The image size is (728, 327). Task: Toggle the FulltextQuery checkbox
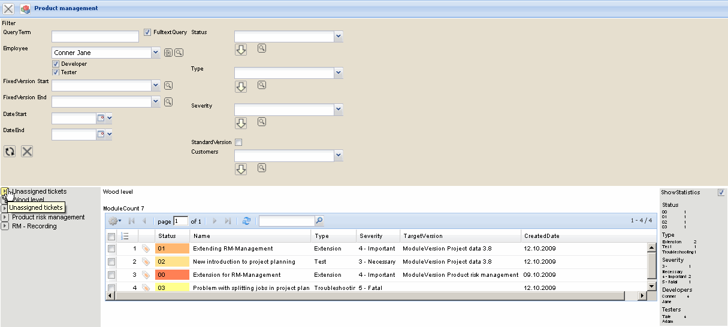(x=148, y=32)
